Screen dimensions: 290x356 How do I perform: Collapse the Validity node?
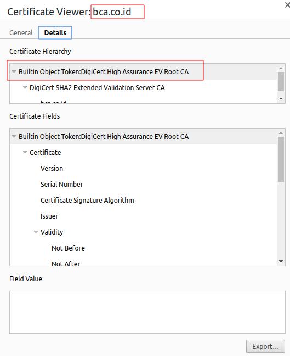pyautogui.click(x=36, y=232)
